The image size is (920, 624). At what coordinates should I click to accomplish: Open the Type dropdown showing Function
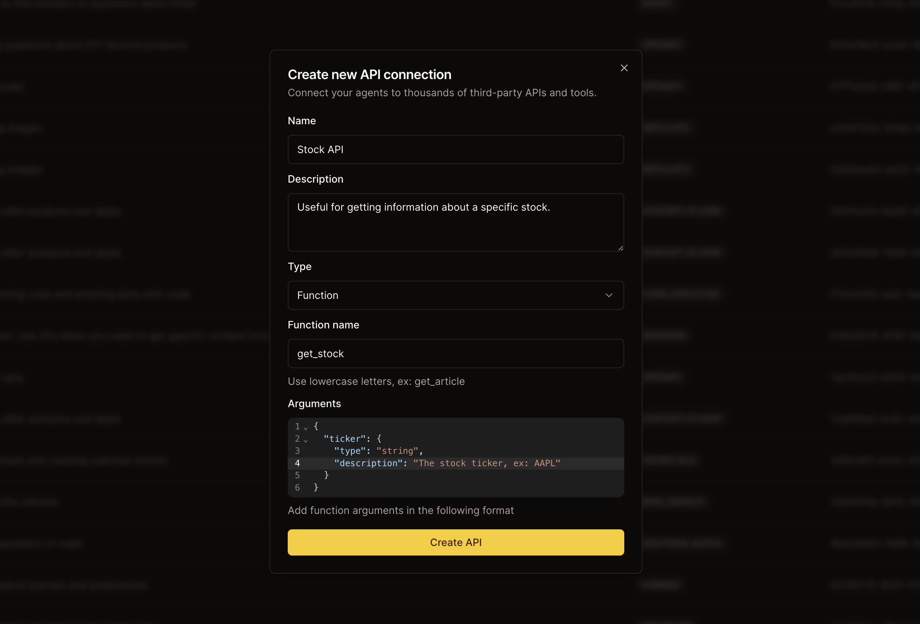tap(456, 295)
